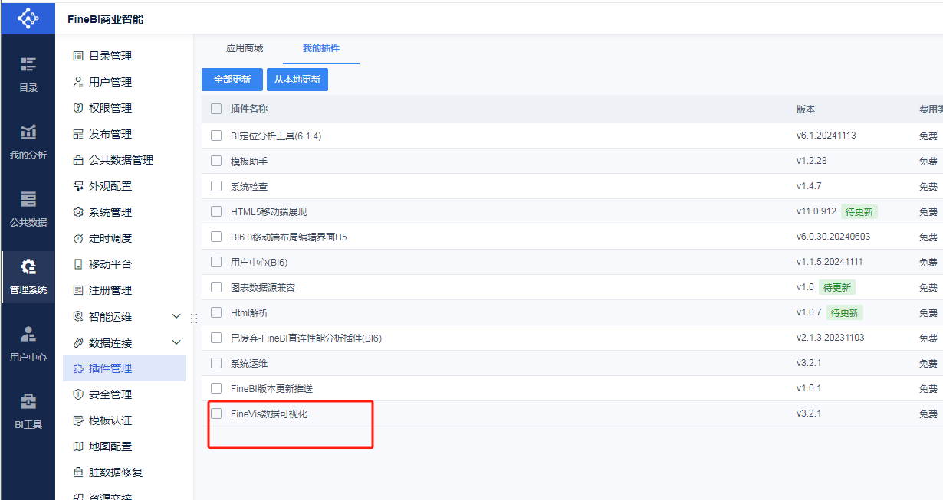Screen dimensions: 943x500
Task: Open 用户管理 in the menu
Action: (110, 82)
